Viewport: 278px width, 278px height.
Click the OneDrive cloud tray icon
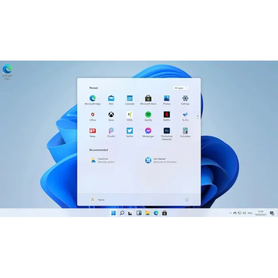click(x=235, y=213)
